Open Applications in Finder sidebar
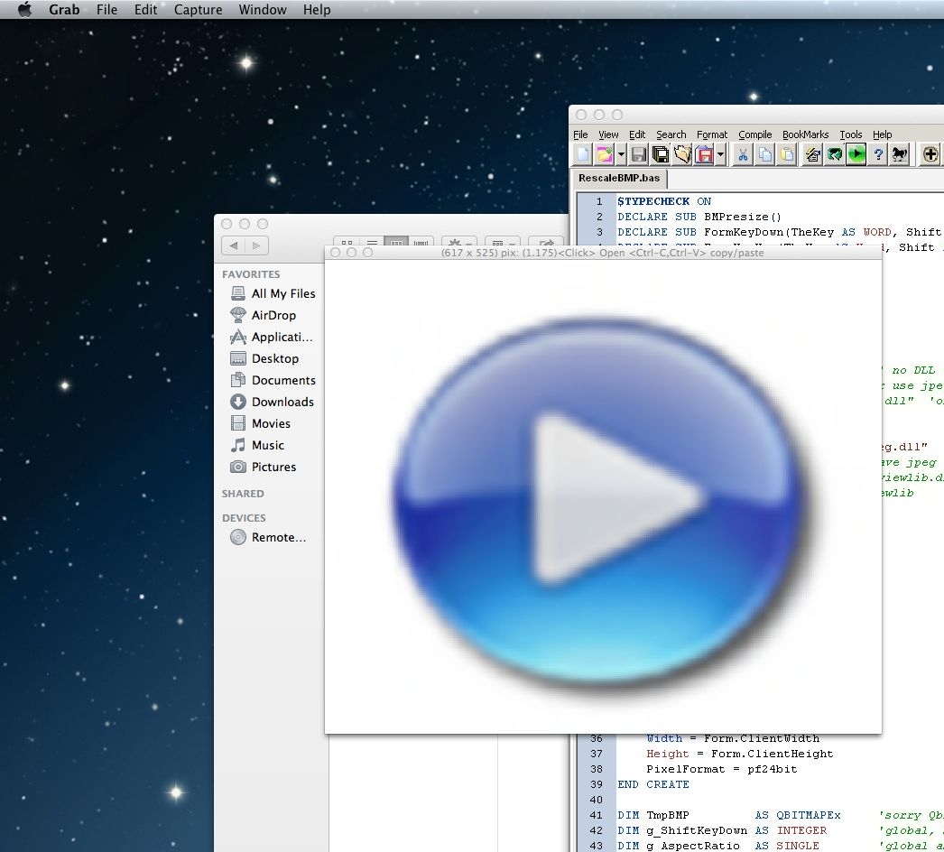 coord(272,338)
